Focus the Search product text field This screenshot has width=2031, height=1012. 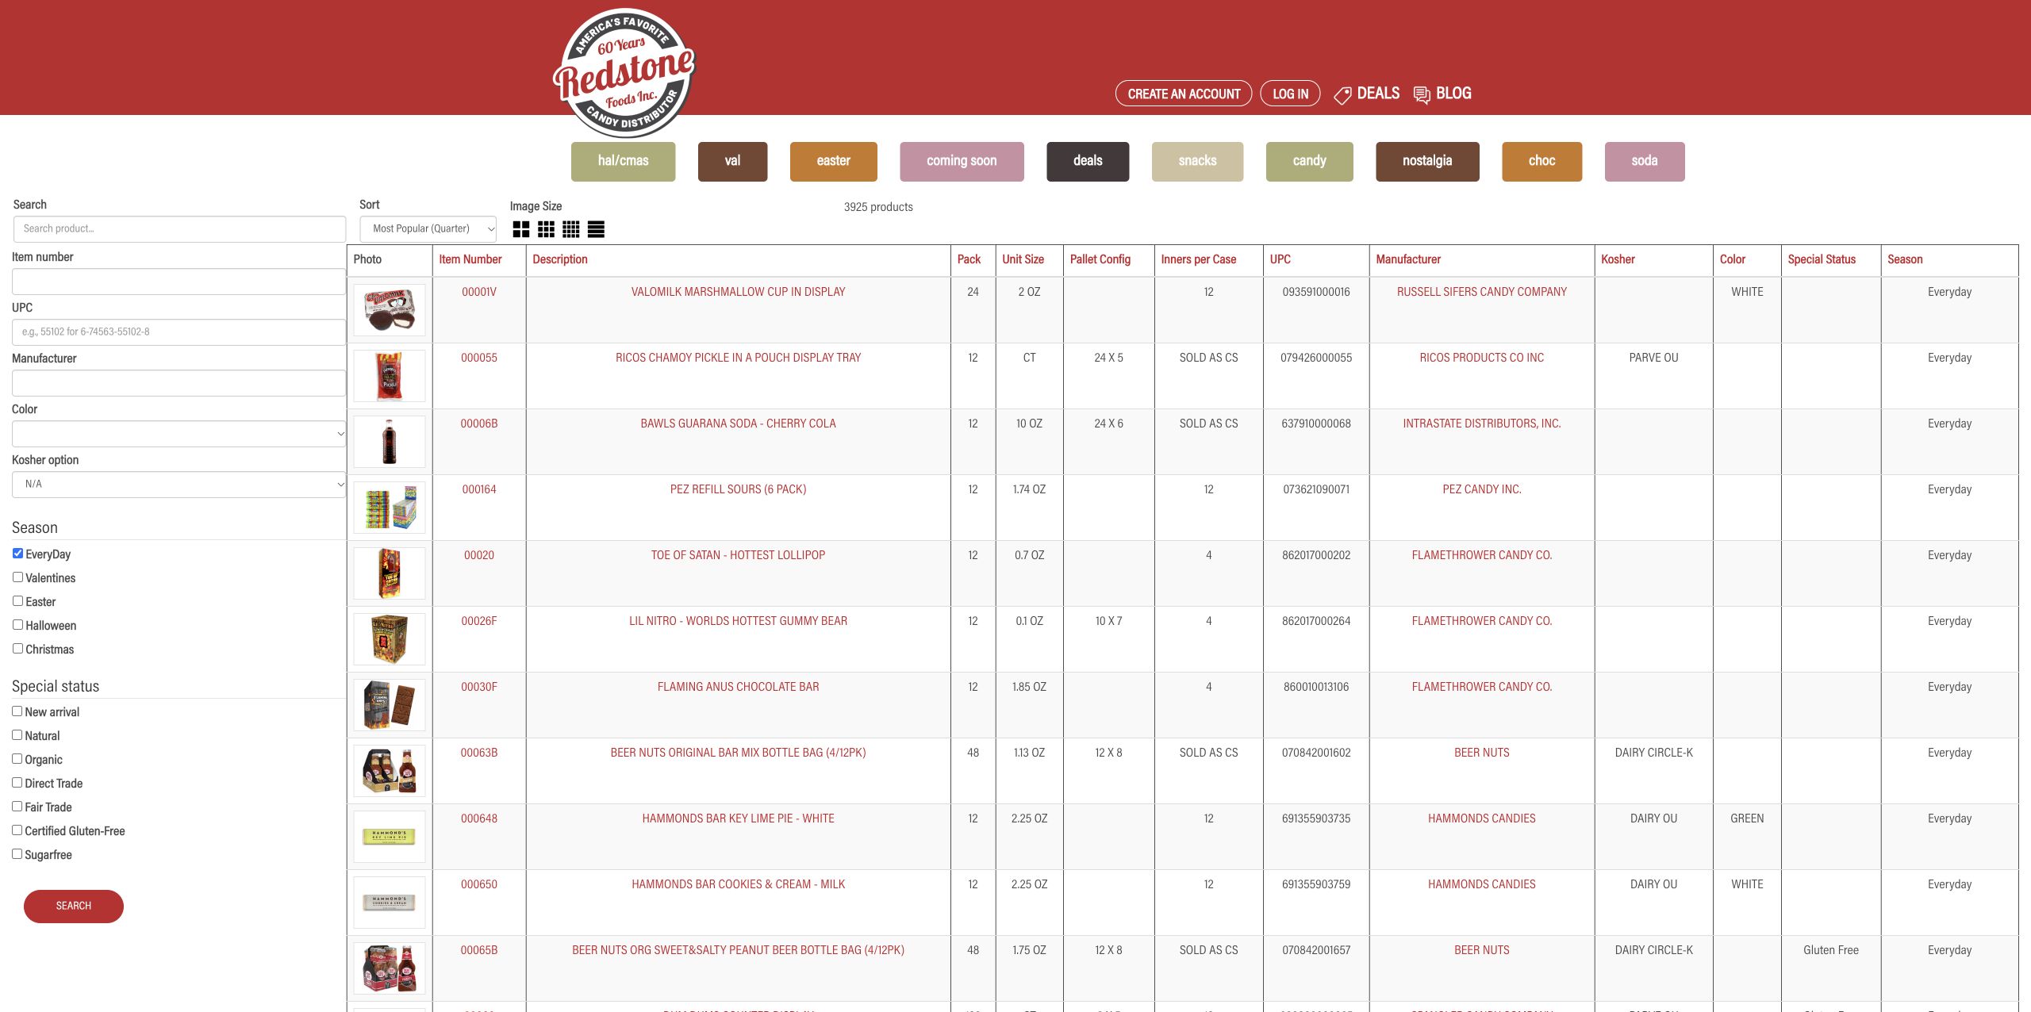point(179,229)
